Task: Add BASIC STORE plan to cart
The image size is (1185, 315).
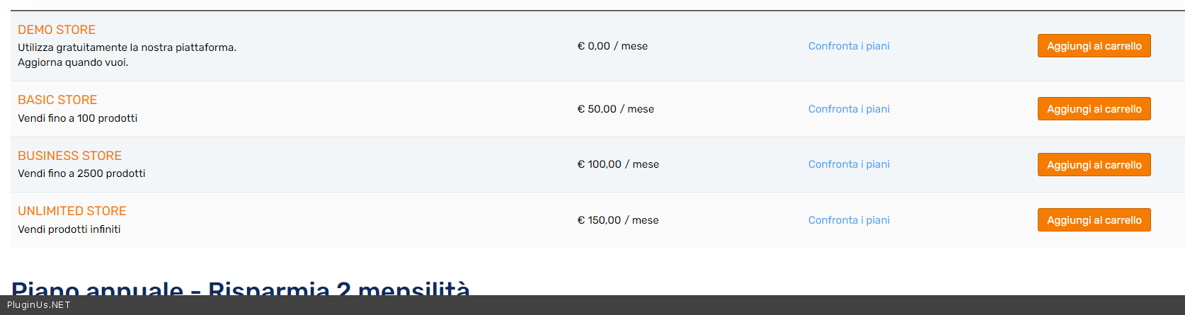Action: 1094,109
